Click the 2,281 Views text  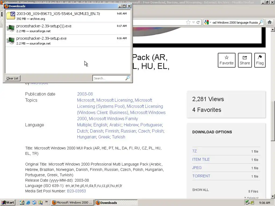click(x=208, y=99)
